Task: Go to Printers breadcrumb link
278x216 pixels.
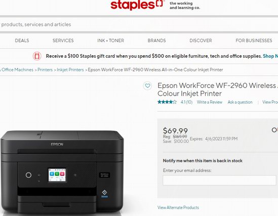Action: pyautogui.click(x=45, y=70)
